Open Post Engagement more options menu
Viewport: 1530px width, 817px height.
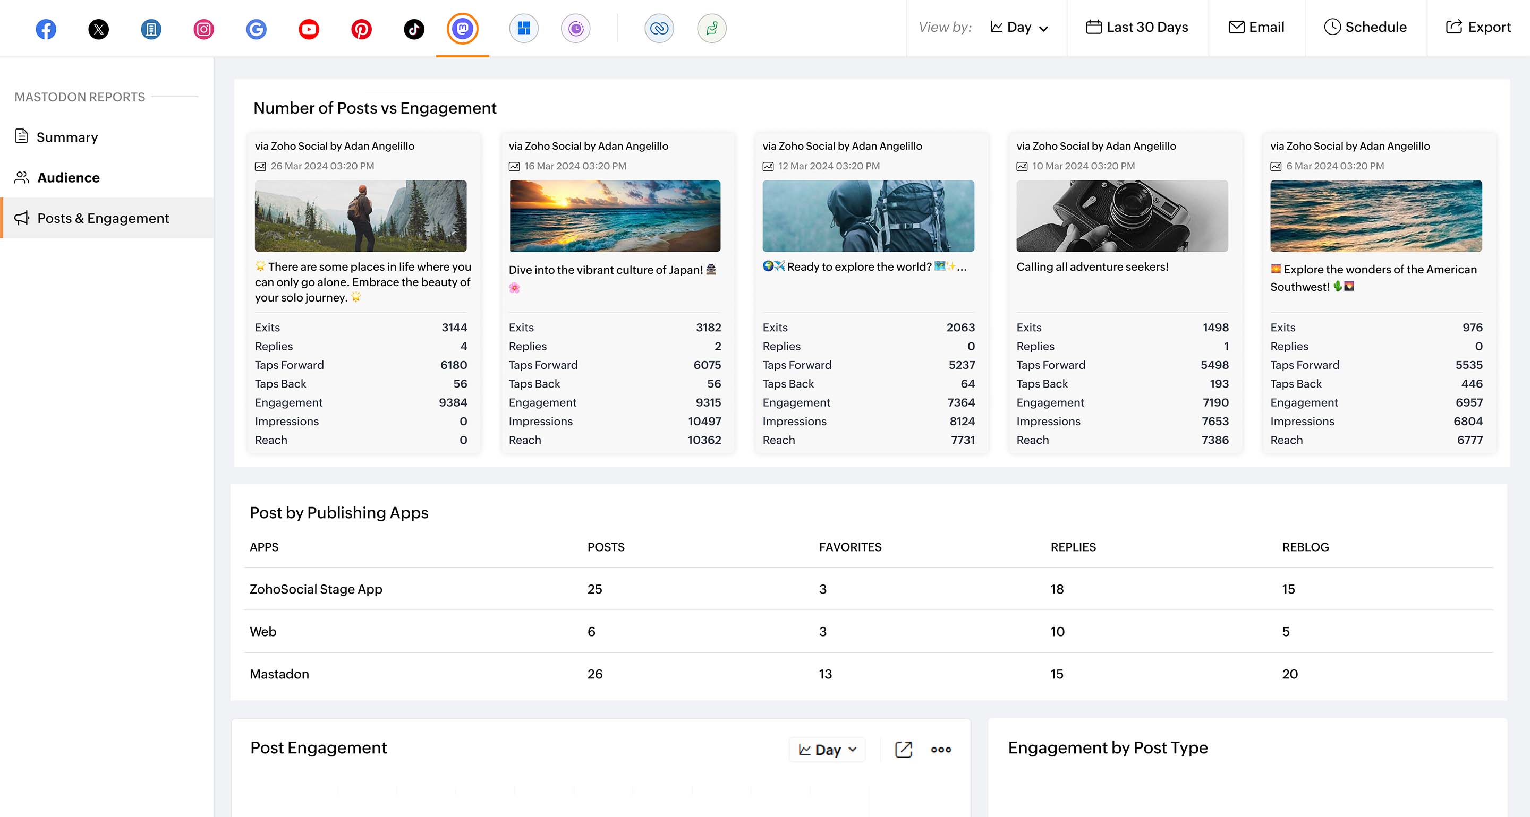pos(941,750)
